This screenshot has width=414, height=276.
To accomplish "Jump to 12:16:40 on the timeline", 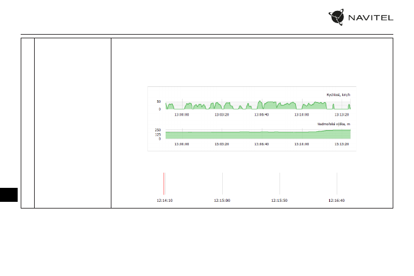I will coord(337,200).
